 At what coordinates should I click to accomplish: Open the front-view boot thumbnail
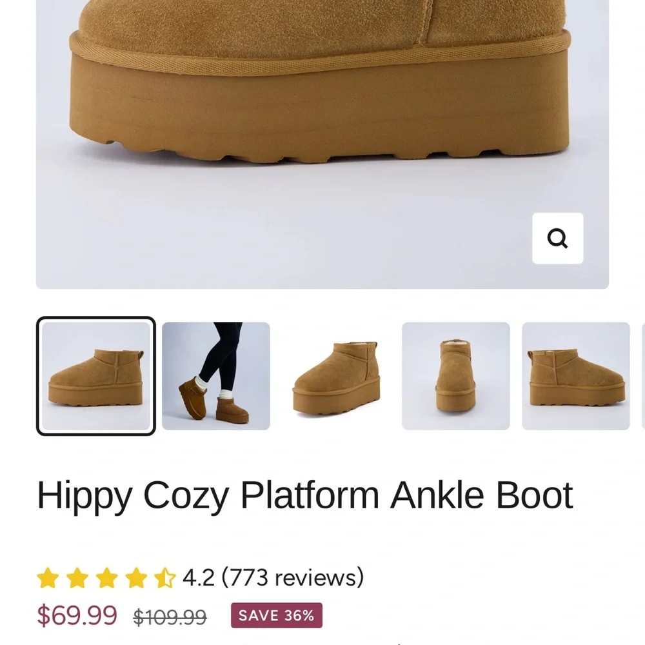[455, 376]
